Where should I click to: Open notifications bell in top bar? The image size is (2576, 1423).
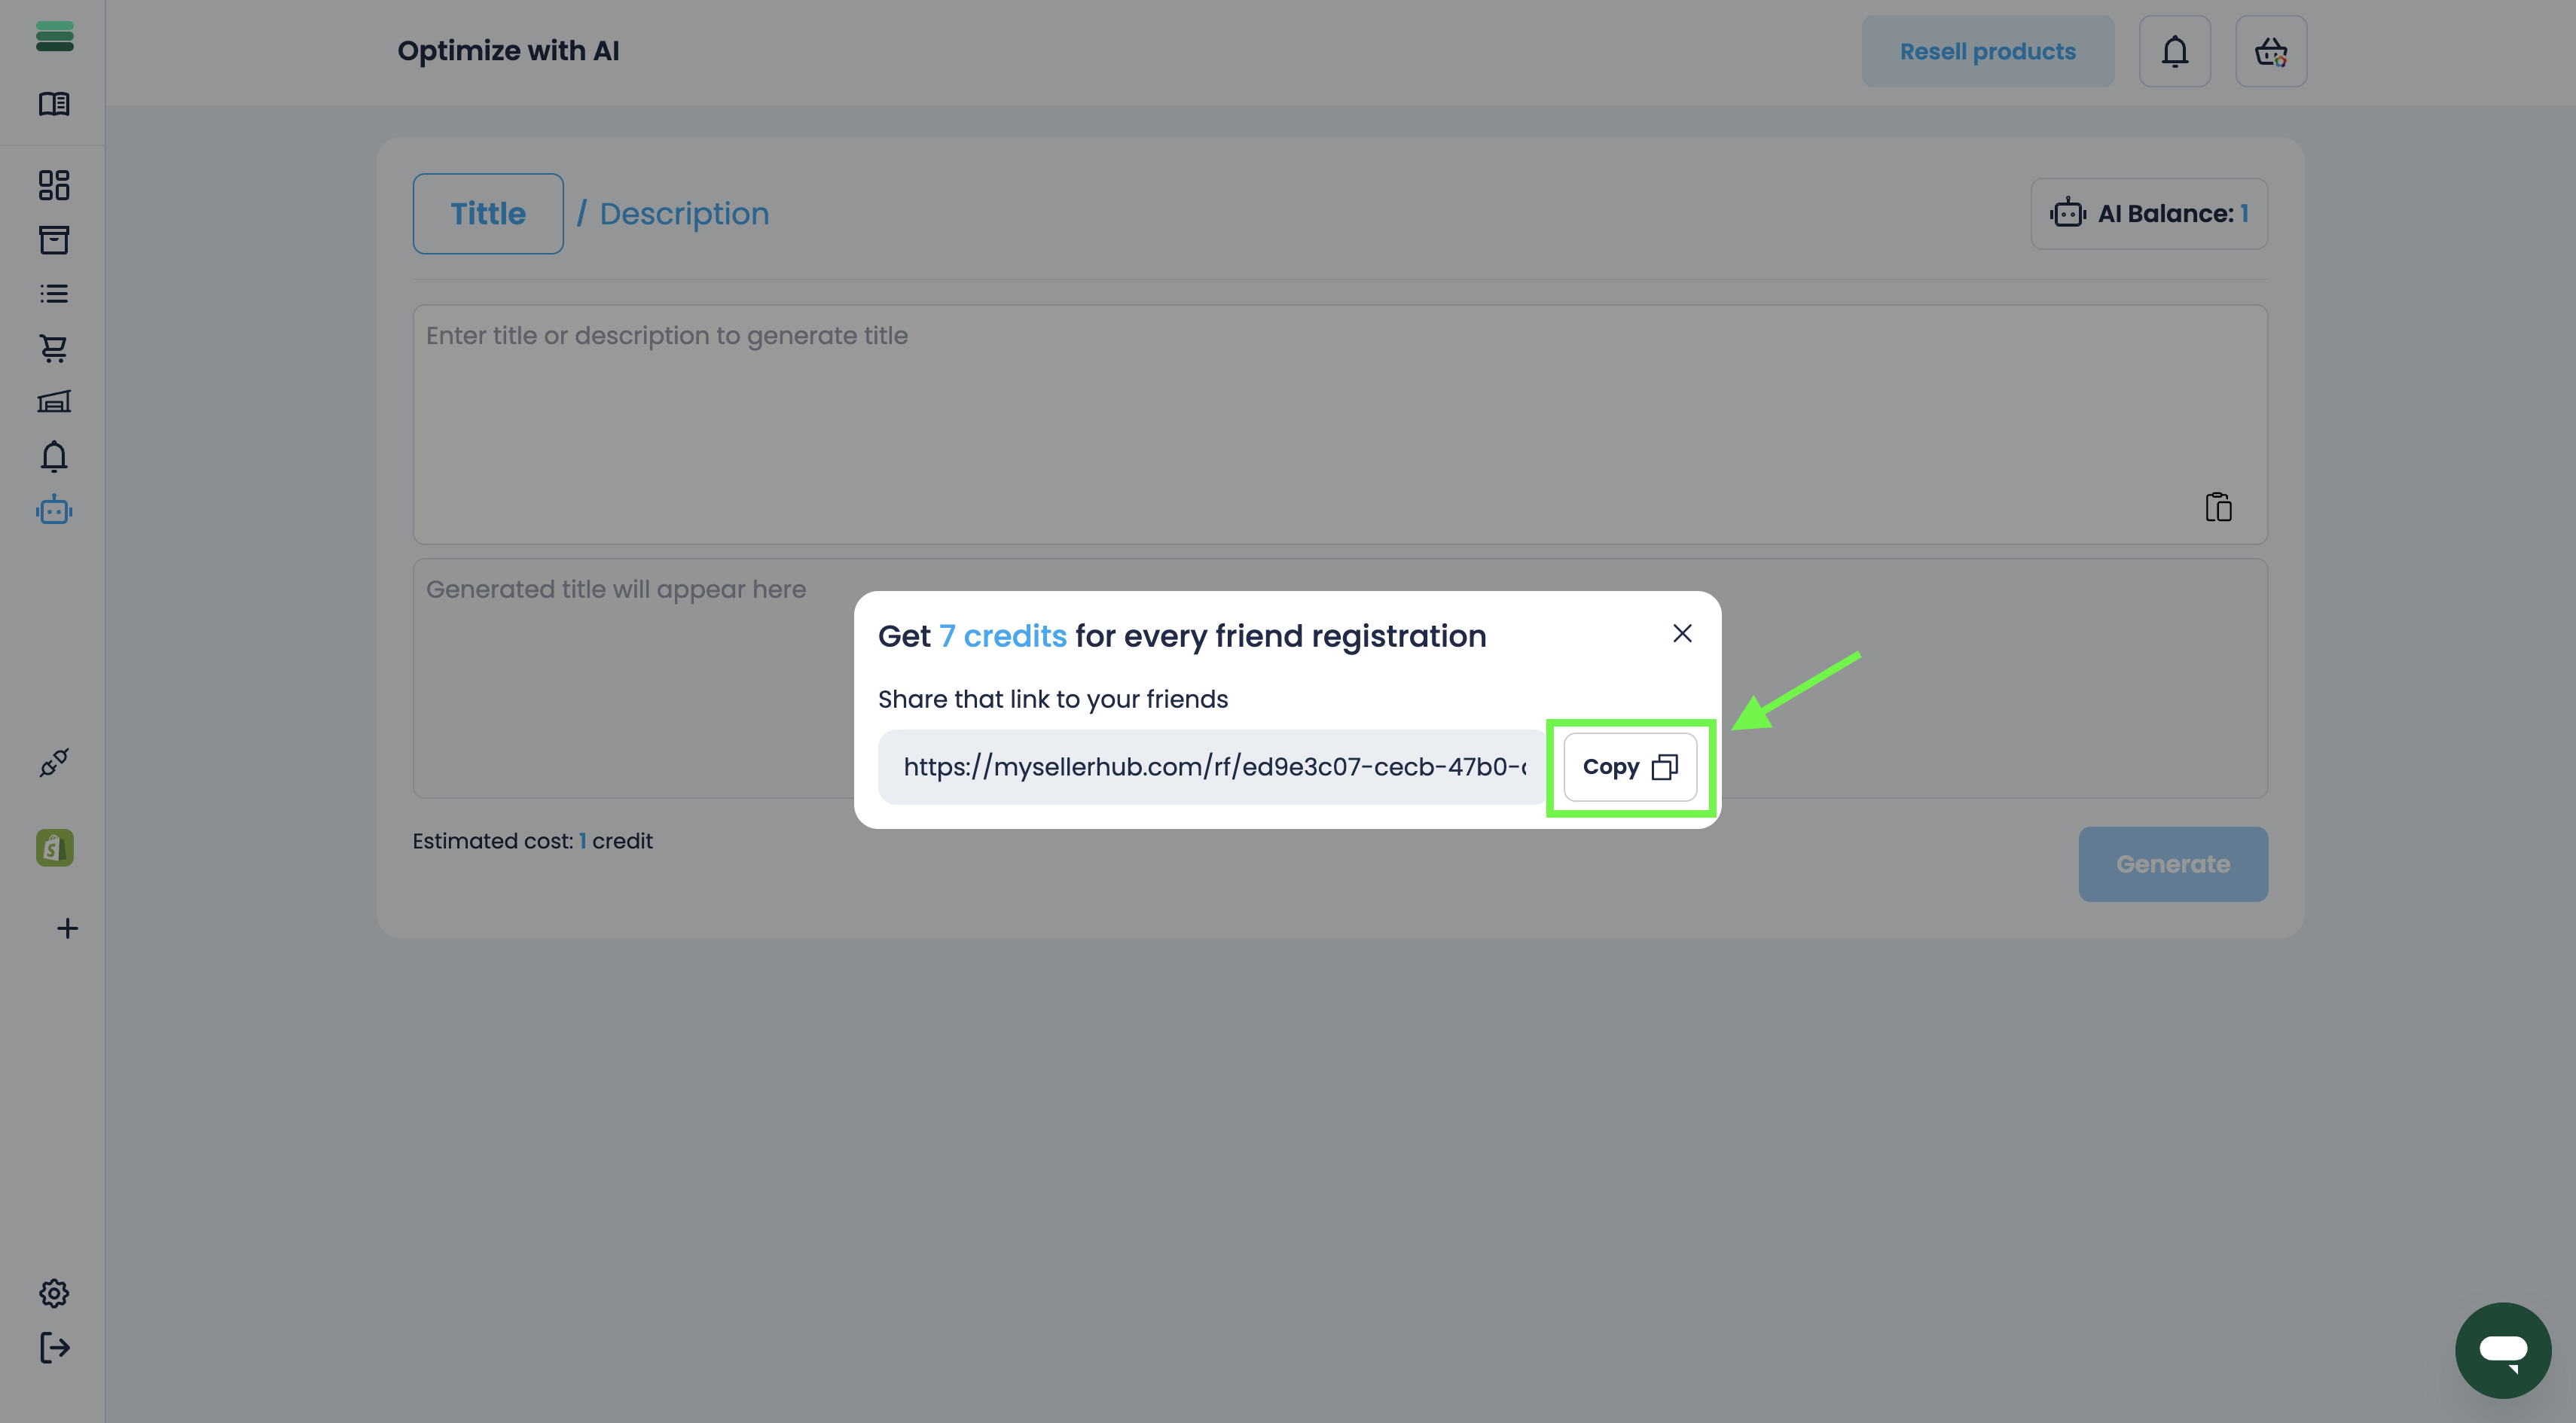click(x=2175, y=51)
